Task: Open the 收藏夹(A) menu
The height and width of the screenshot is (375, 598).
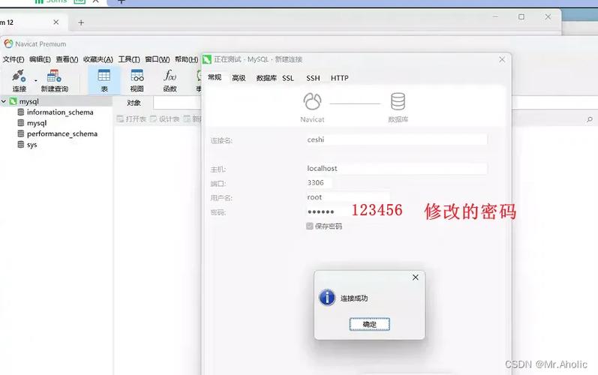Action: (98, 59)
